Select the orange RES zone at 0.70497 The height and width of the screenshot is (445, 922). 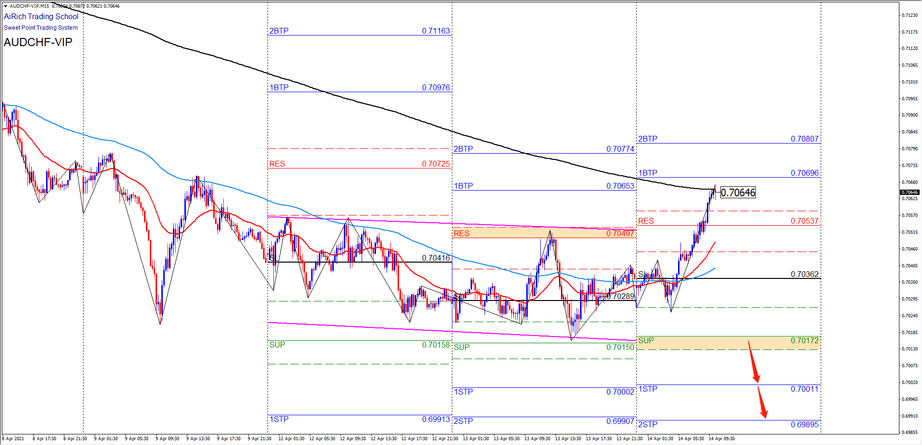[x=544, y=233]
